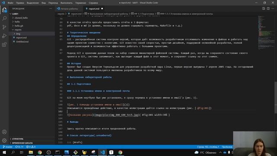
Task: Click the '## История' heading text
Action: pos(74,63)
